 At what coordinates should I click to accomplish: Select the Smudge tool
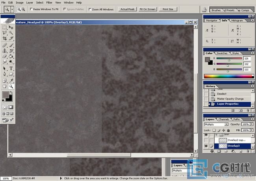4,62
